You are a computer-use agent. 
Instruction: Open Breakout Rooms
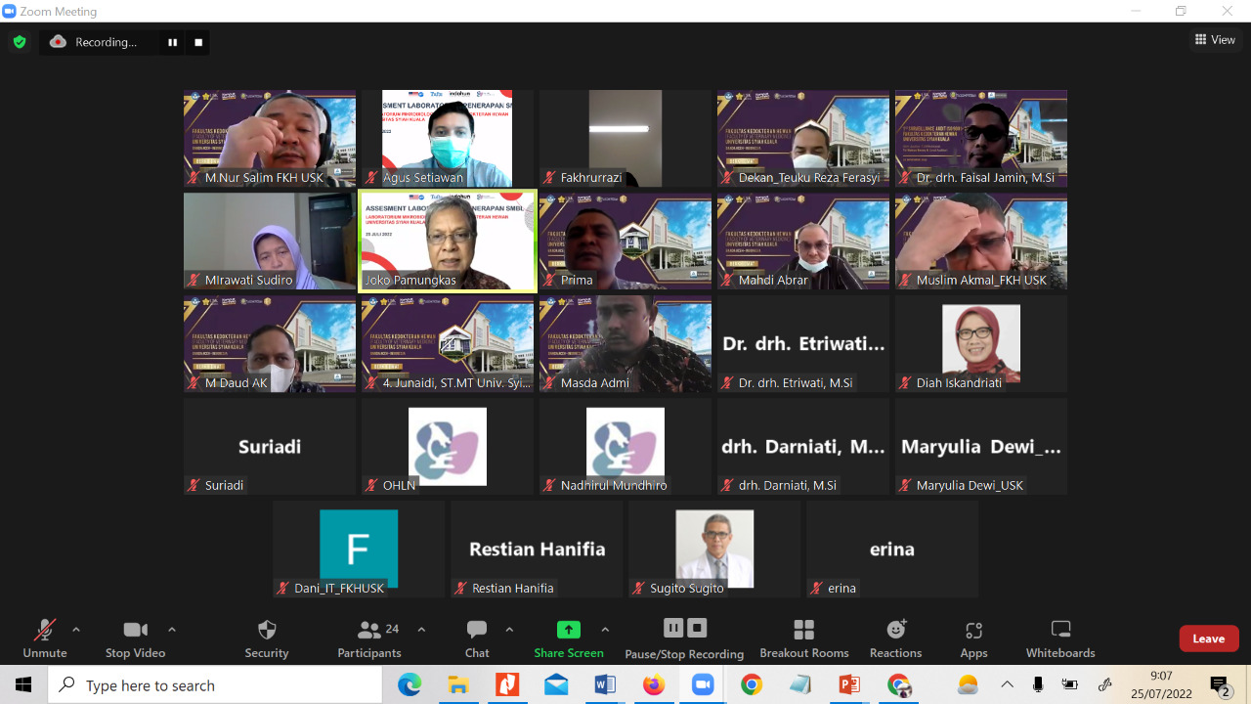[803, 638]
